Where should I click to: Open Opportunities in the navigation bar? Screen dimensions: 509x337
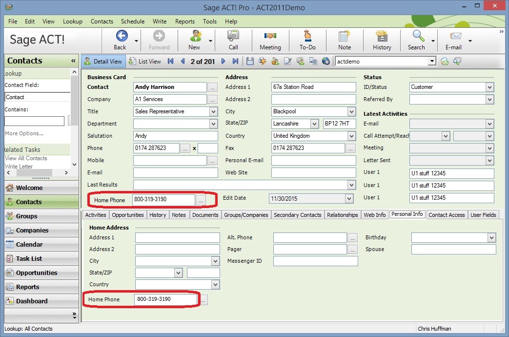tap(41, 273)
